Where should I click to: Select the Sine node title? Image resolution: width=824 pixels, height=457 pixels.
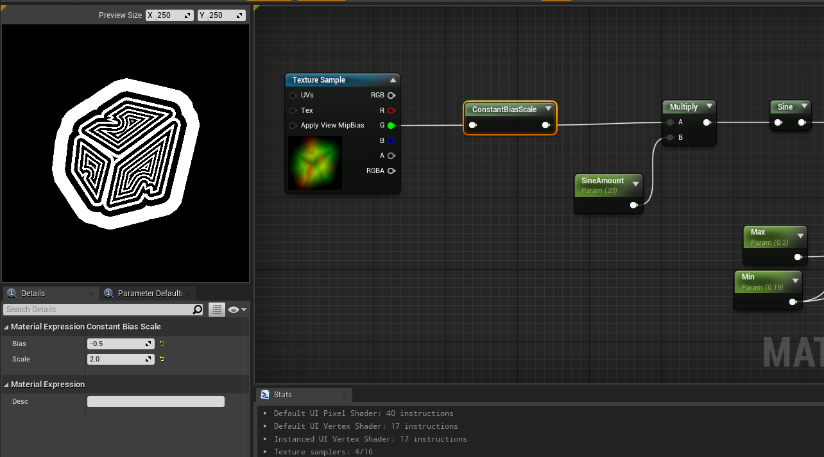click(x=785, y=107)
